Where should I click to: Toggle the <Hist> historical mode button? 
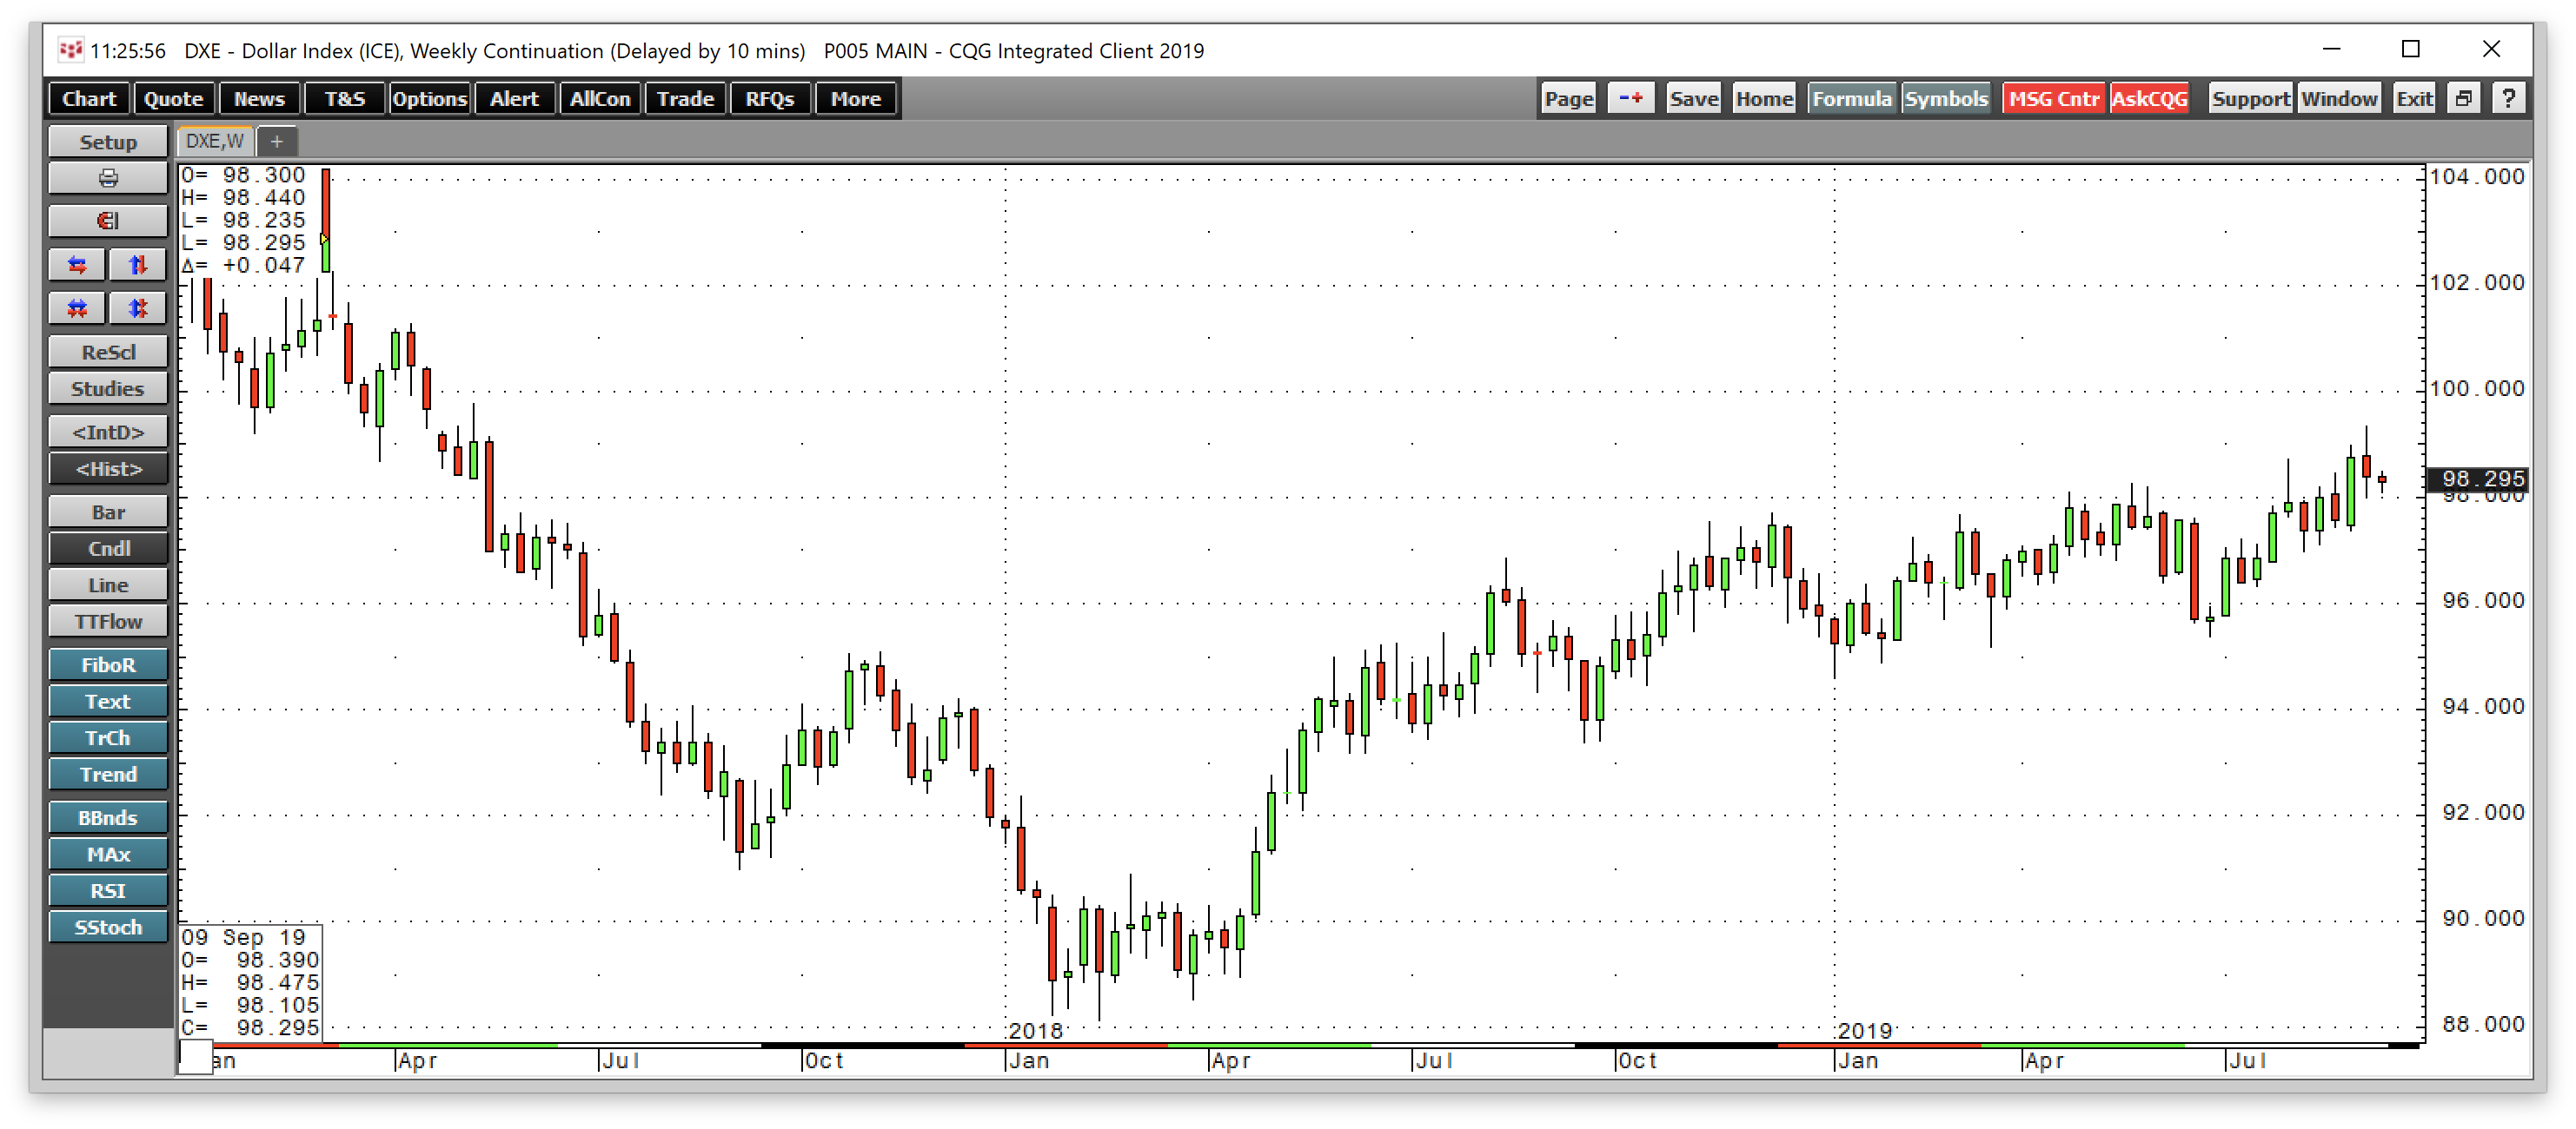click(108, 470)
